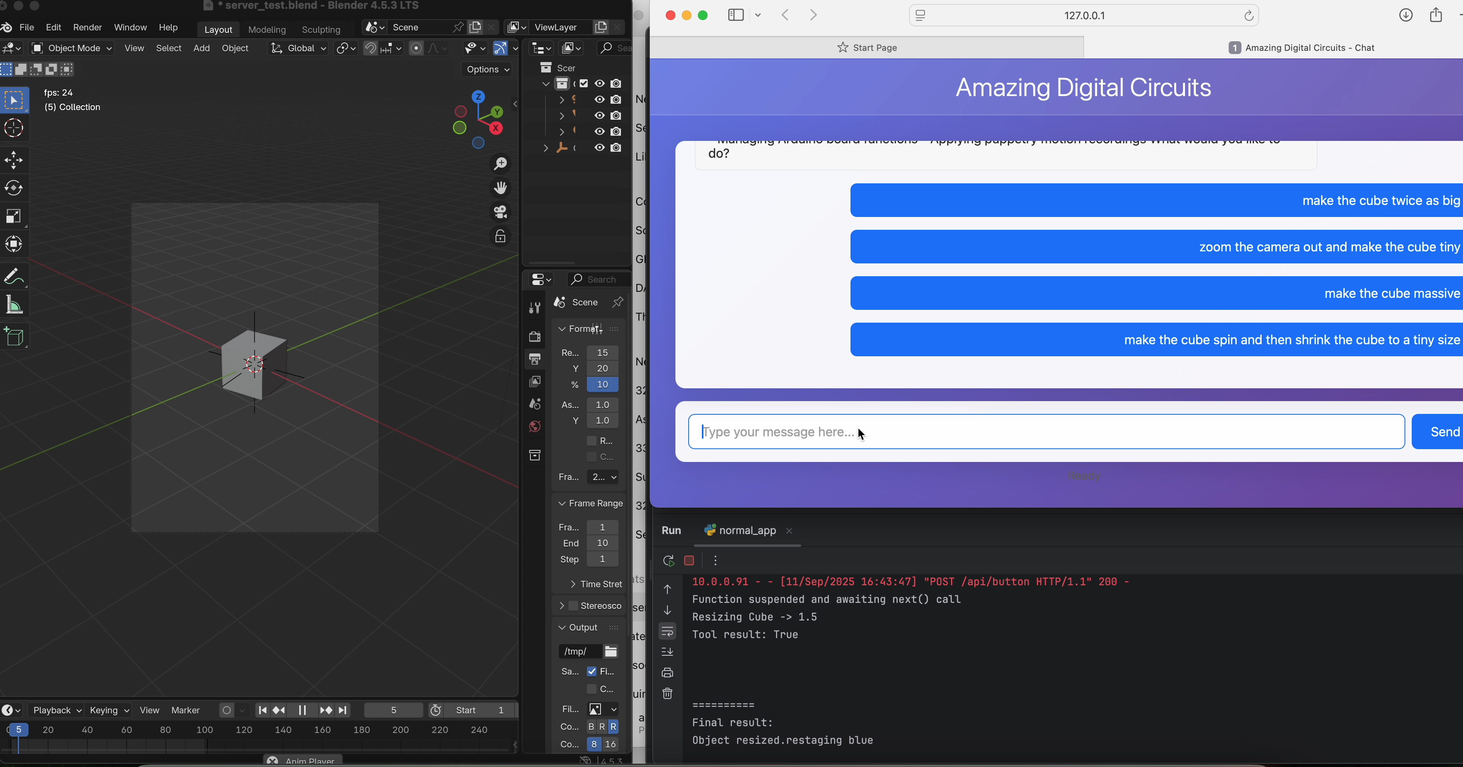Toggle camera view in viewport

pos(500,212)
